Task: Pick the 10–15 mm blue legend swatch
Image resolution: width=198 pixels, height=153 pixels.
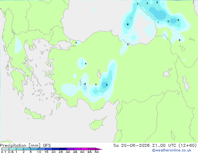Action: coord(41,149)
